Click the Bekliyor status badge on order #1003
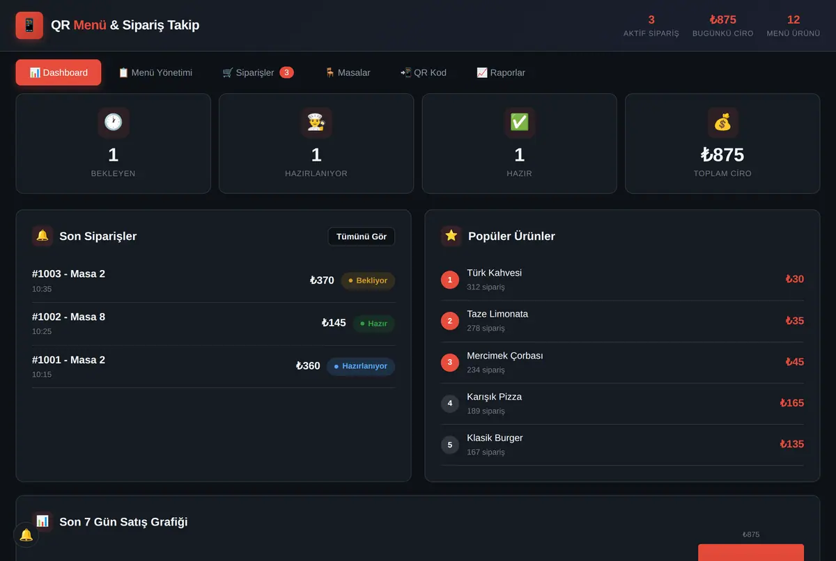Screen dimensions: 836x561 (368, 280)
